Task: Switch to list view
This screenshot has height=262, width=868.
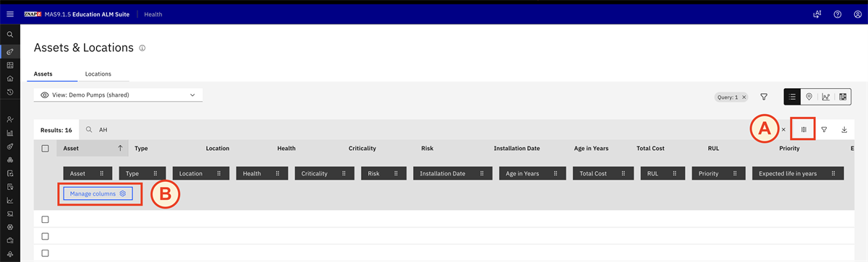Action: click(x=792, y=97)
